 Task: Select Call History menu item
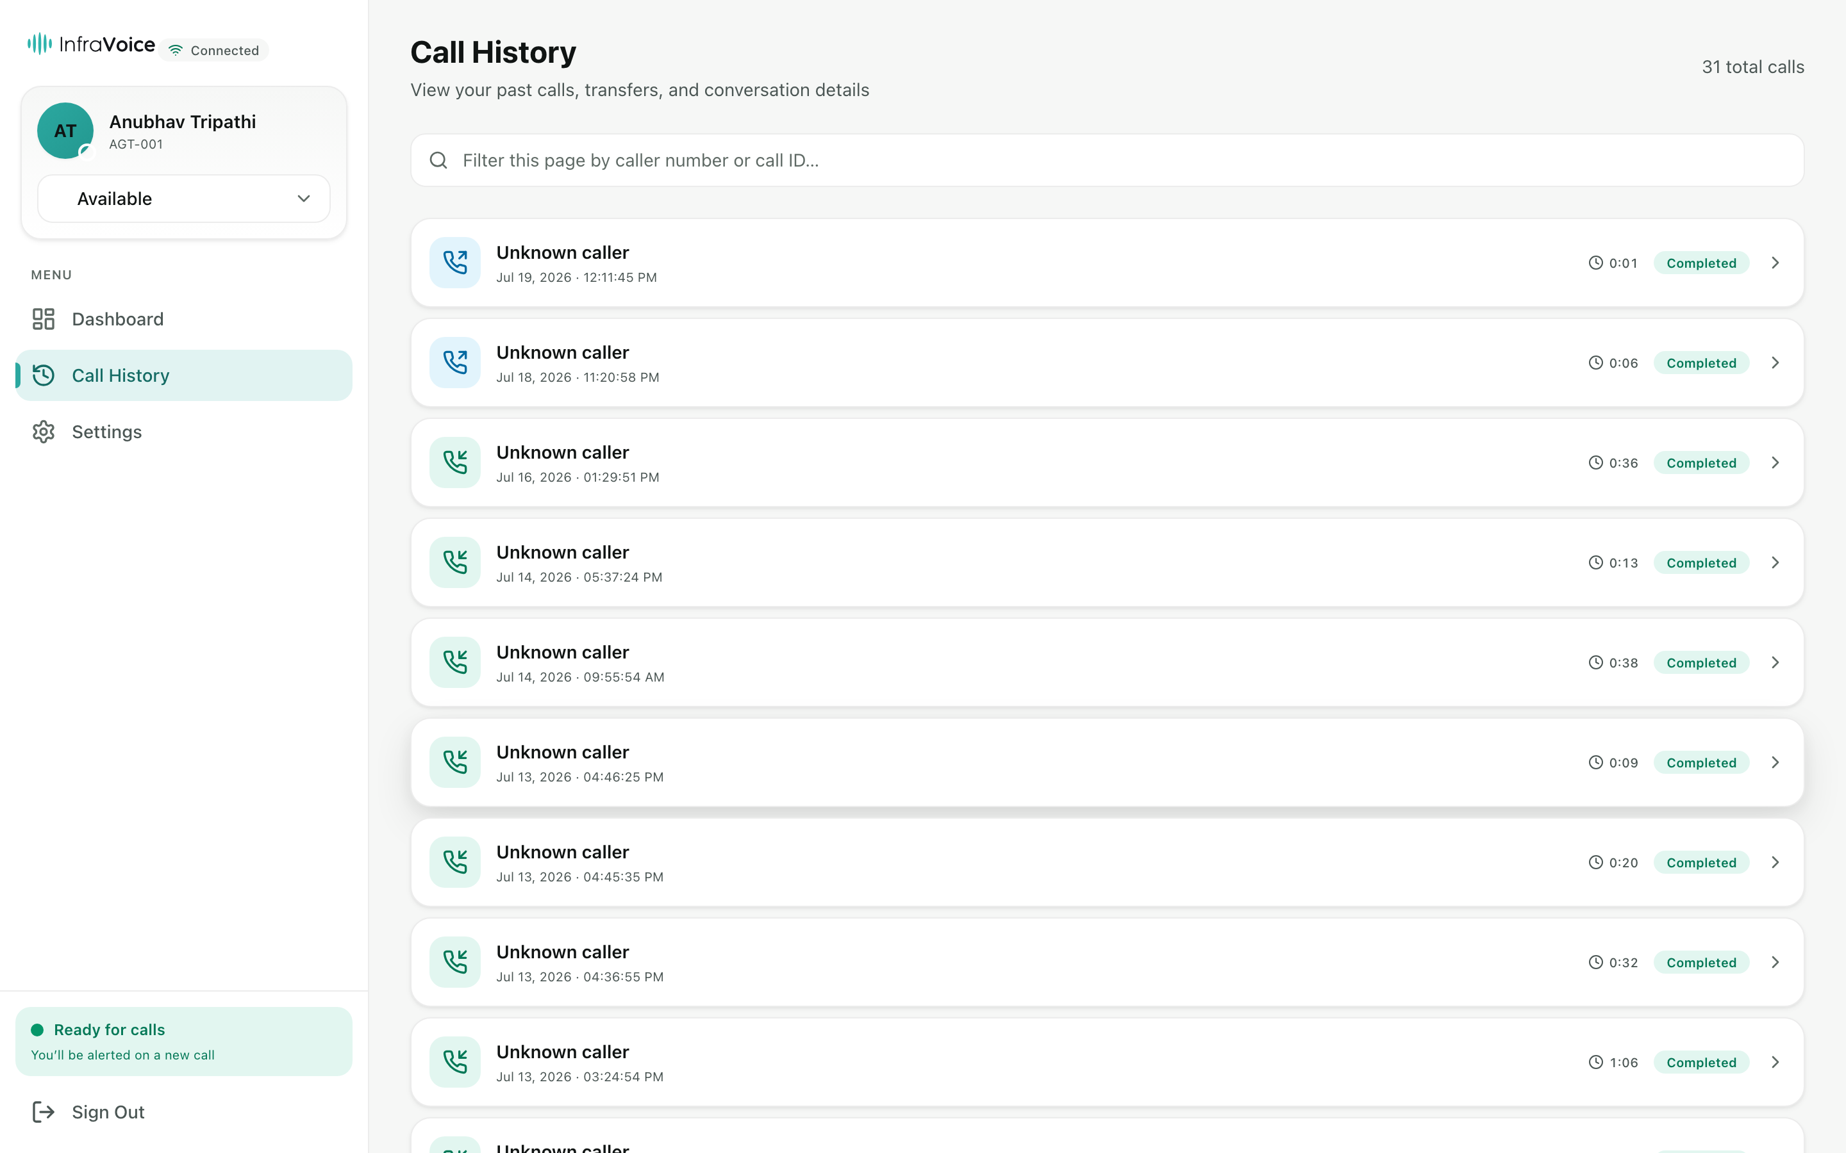coord(184,375)
